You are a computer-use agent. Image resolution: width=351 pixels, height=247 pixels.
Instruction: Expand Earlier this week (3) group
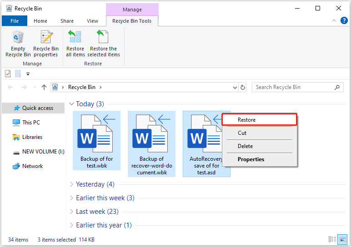pos(71,198)
